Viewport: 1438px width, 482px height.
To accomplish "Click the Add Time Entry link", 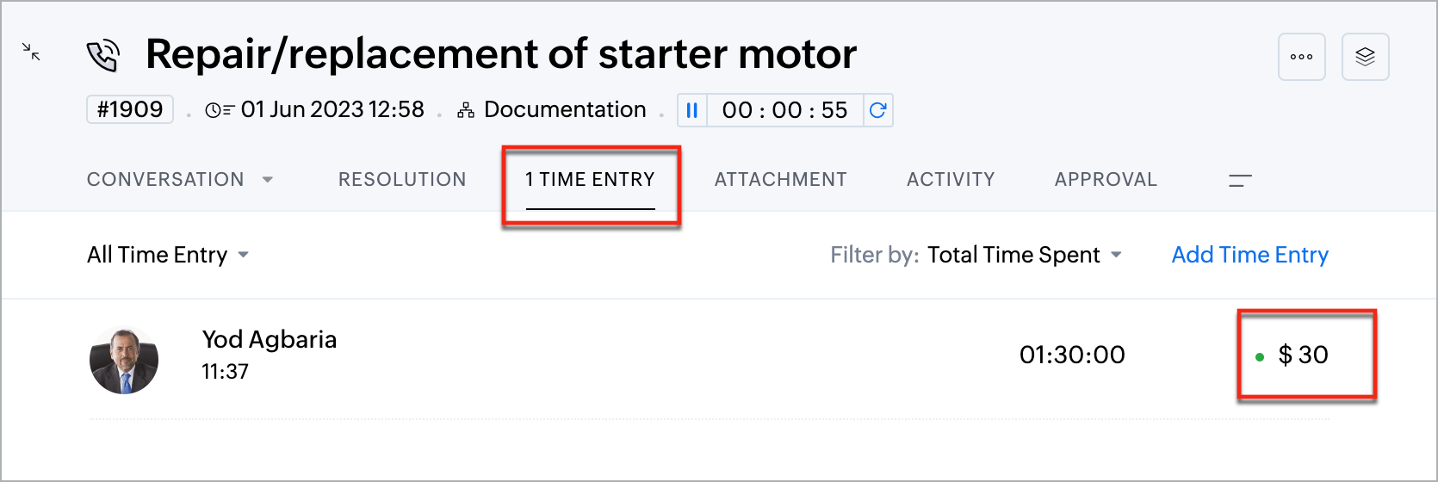I will pyautogui.click(x=1249, y=255).
